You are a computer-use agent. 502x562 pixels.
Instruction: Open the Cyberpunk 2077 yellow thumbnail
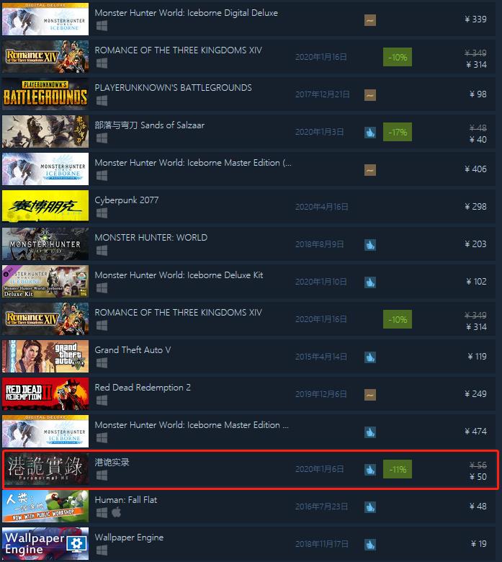point(45,206)
